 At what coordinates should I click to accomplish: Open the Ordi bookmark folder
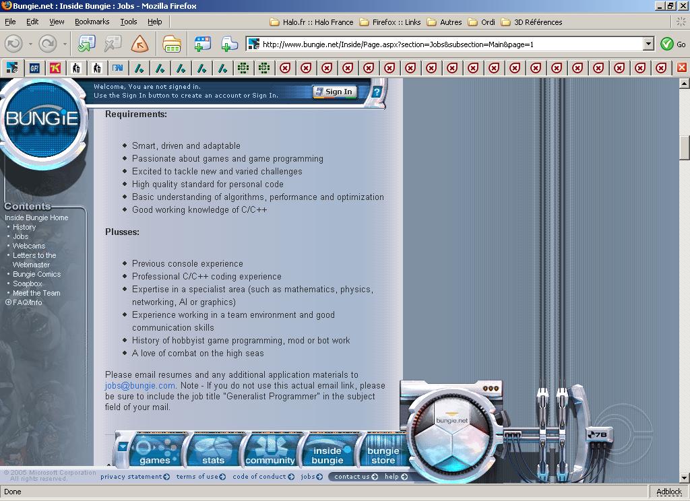click(481, 22)
